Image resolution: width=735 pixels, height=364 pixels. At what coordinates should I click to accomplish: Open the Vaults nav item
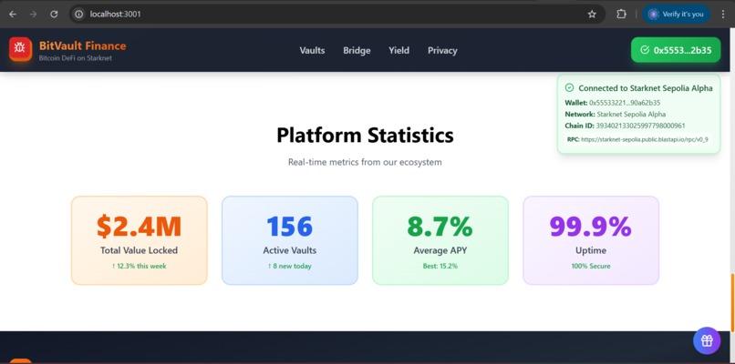coord(312,51)
